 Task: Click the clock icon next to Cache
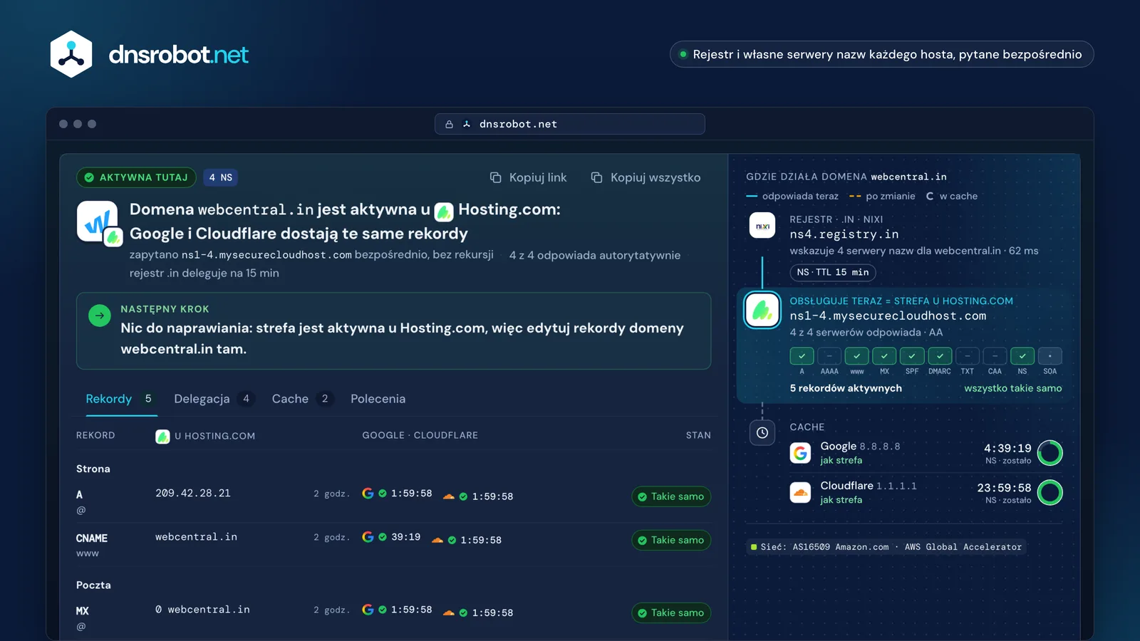point(762,432)
